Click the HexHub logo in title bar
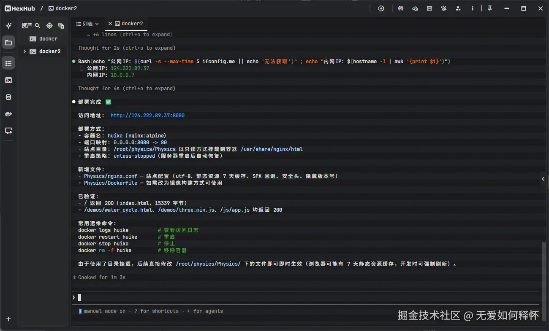549x331 pixels. pyautogui.click(x=20, y=8)
